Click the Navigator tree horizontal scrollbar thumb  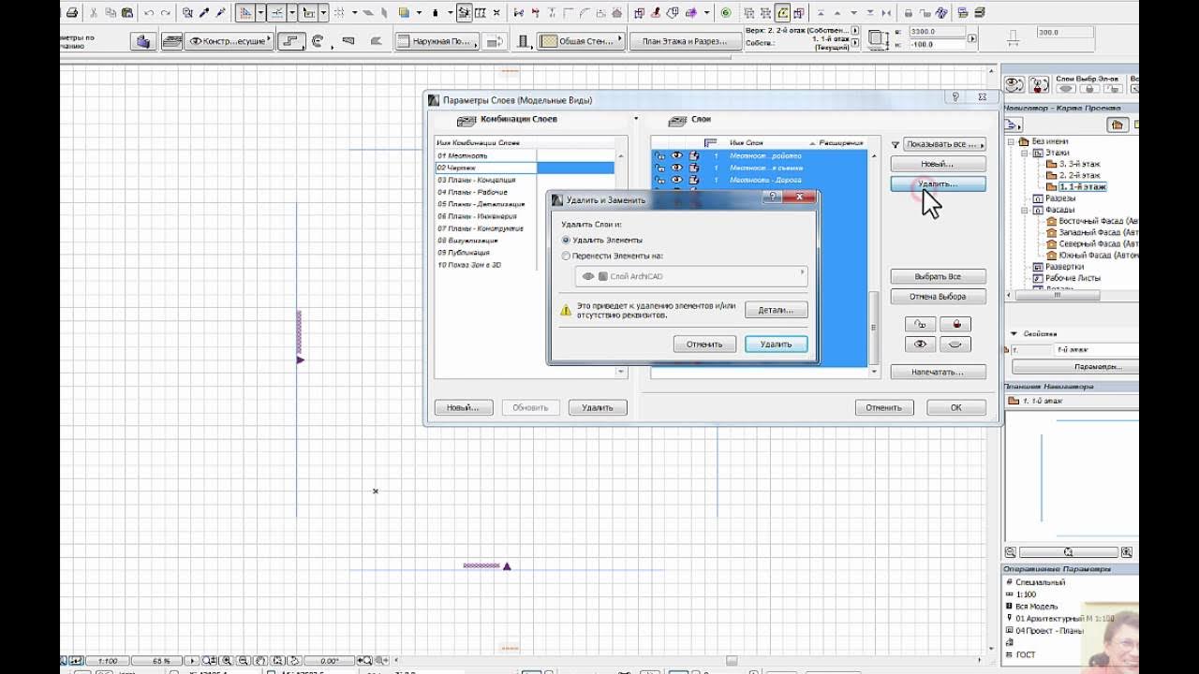[1058, 295]
